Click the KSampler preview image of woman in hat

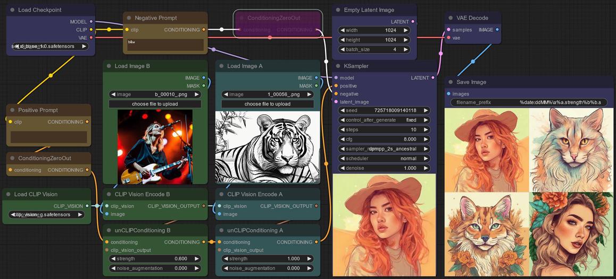(384, 225)
